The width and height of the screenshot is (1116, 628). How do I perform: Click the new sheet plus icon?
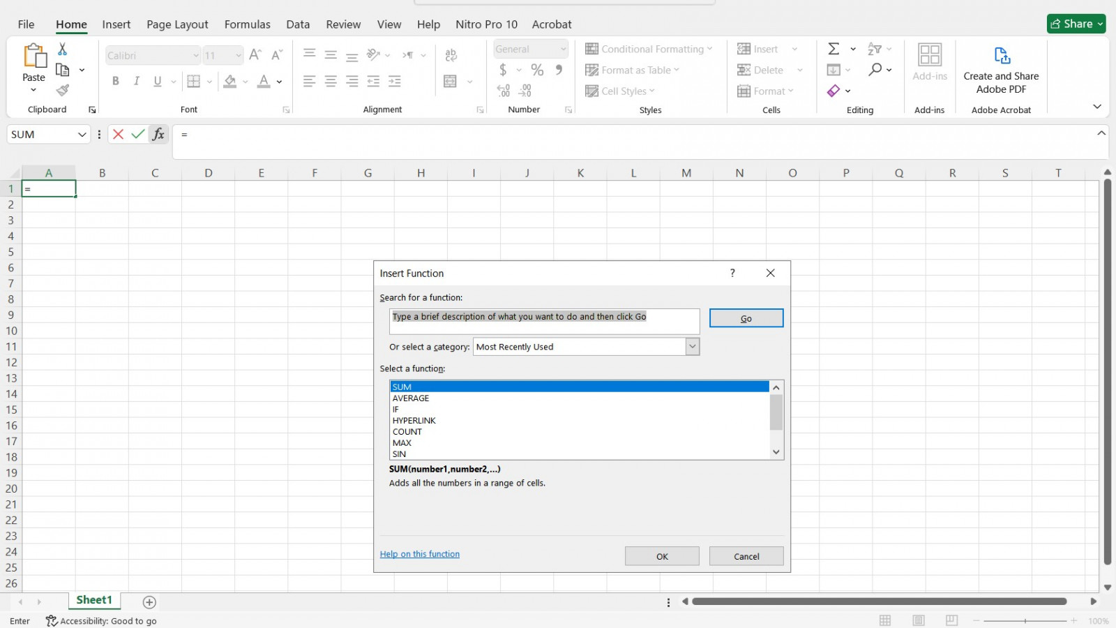click(149, 601)
